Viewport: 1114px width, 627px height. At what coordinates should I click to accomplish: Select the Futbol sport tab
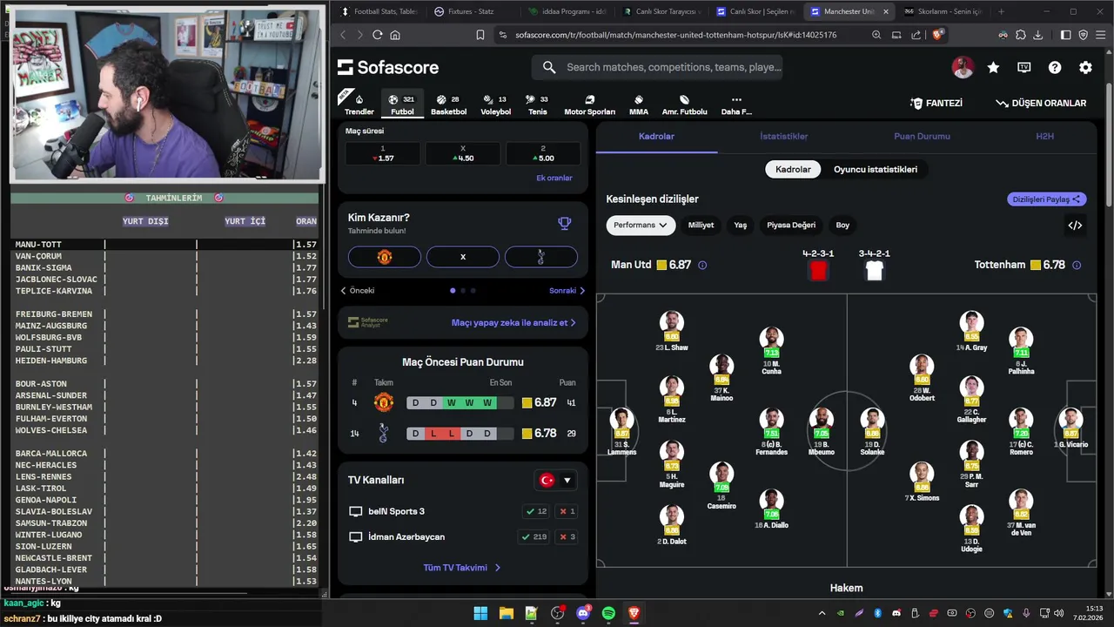click(x=402, y=104)
